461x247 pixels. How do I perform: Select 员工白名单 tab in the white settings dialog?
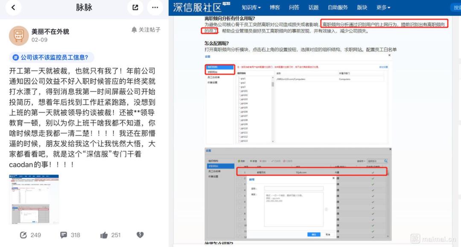pyautogui.click(x=214, y=77)
